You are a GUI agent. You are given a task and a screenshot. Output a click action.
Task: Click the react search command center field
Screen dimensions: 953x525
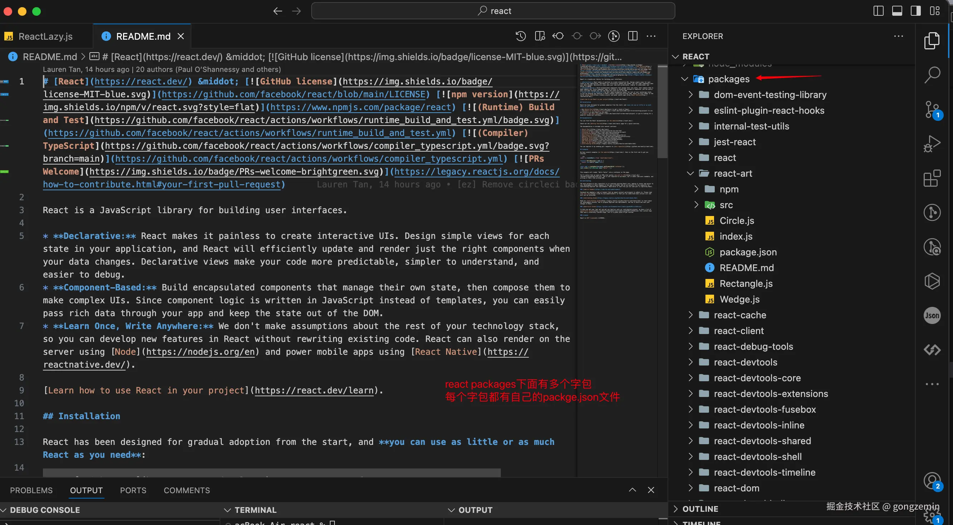[493, 11]
